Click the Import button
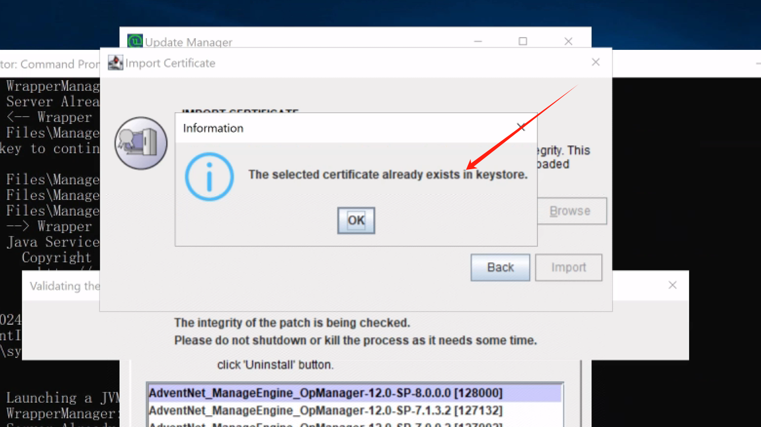Screen dimensions: 761x427 click(x=569, y=267)
